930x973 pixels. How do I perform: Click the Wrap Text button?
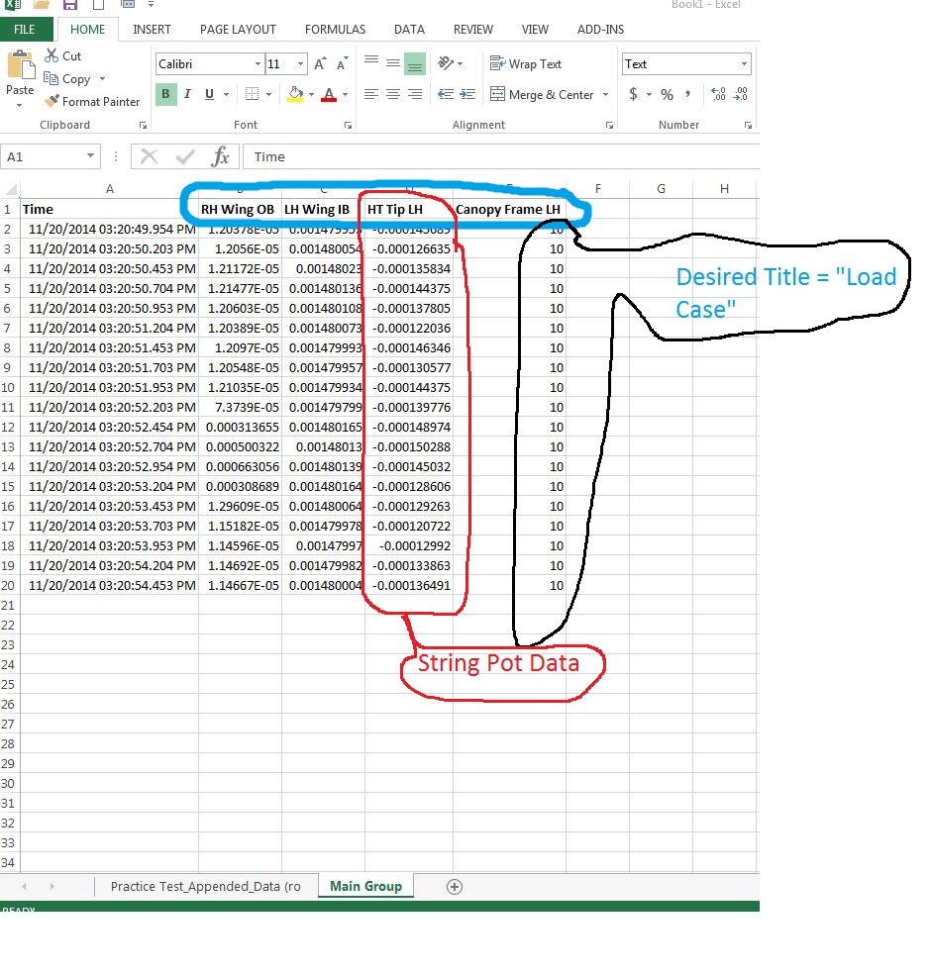coord(525,64)
